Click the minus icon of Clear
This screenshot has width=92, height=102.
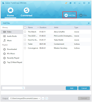coord(81,15)
